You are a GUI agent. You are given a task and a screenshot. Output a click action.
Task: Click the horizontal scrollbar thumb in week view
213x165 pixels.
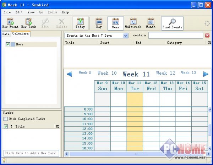136,154
